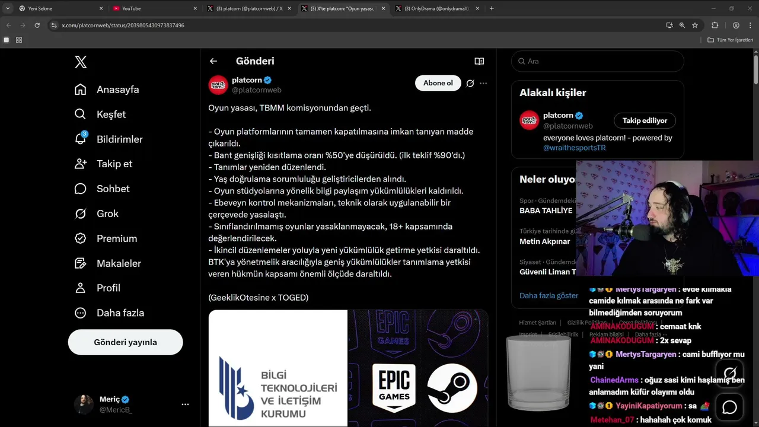The image size is (759, 427).
Task: Click scrollbar down arrow
Action: [x=756, y=423]
